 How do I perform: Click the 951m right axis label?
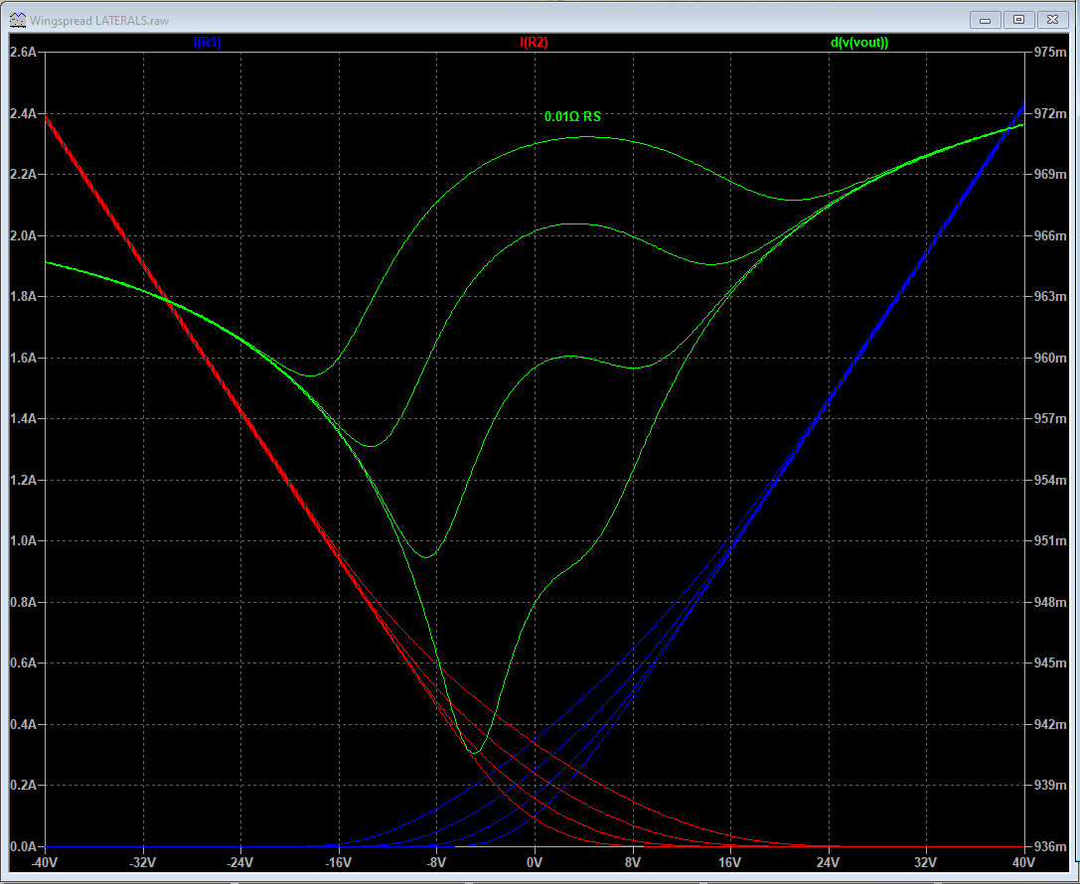1050,541
